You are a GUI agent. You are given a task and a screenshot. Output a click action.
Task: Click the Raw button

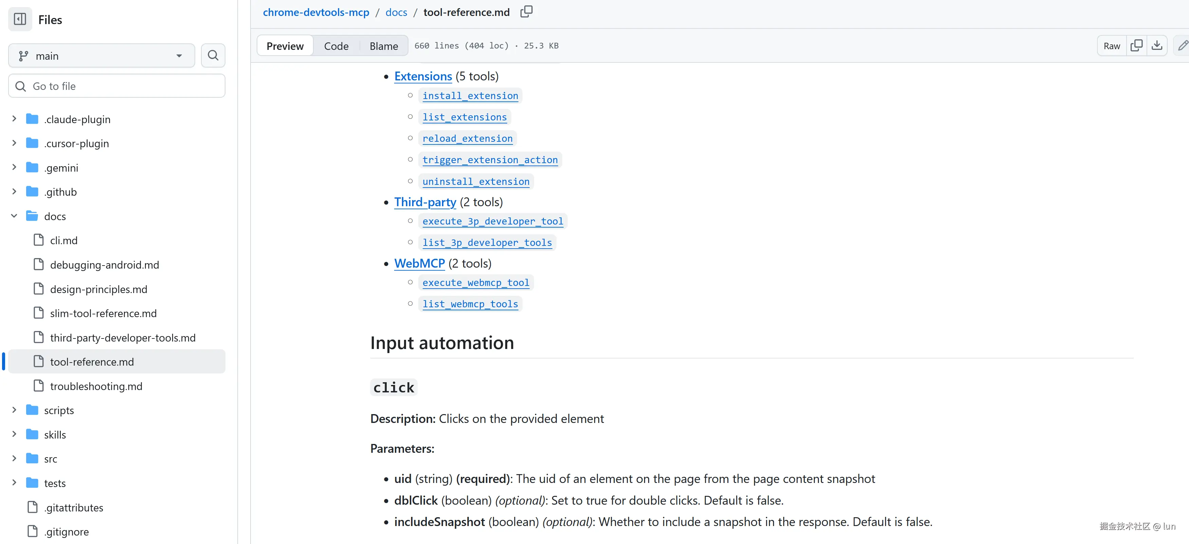(1112, 46)
